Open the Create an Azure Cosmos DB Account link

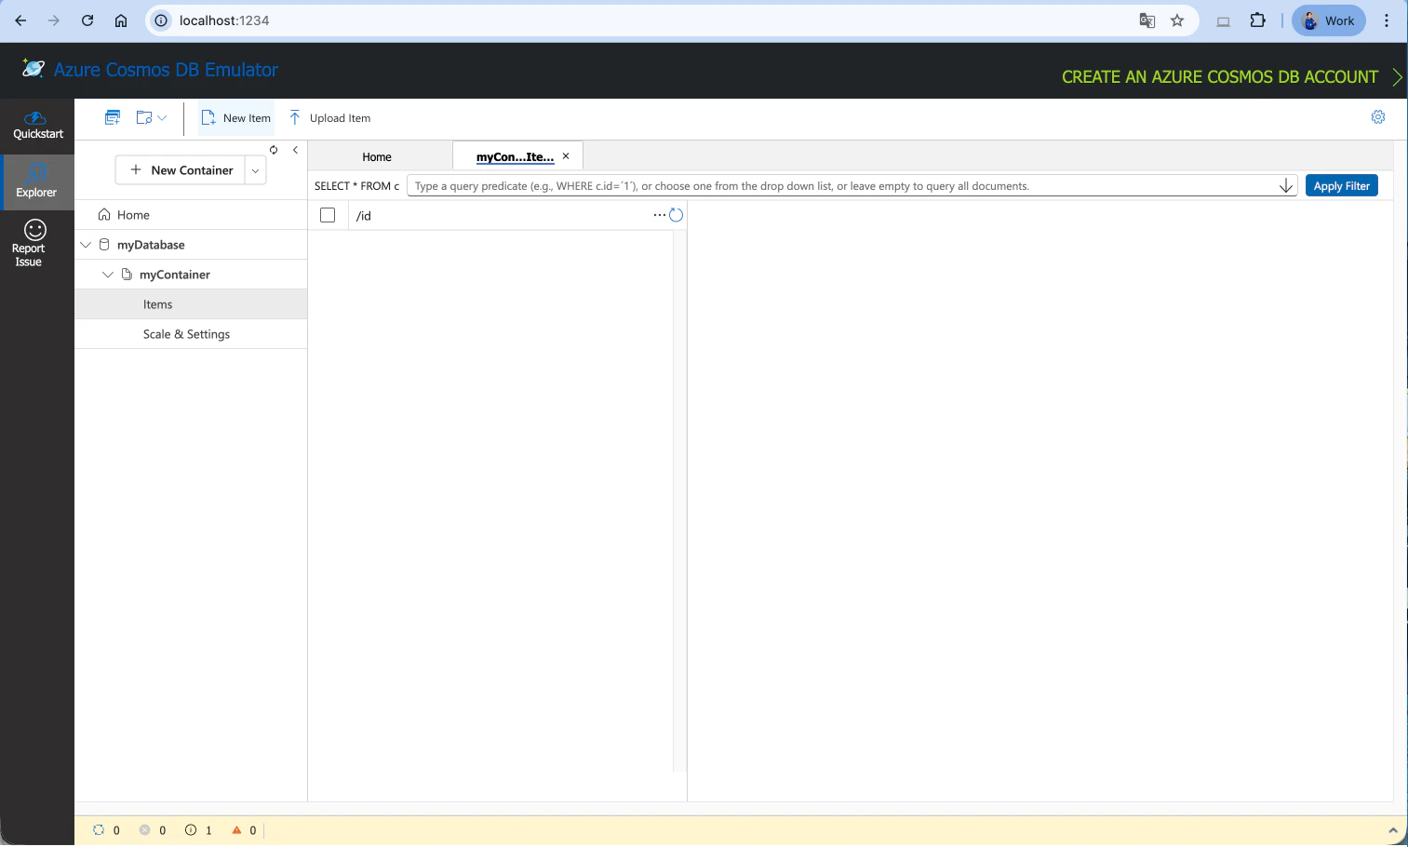tap(1220, 77)
